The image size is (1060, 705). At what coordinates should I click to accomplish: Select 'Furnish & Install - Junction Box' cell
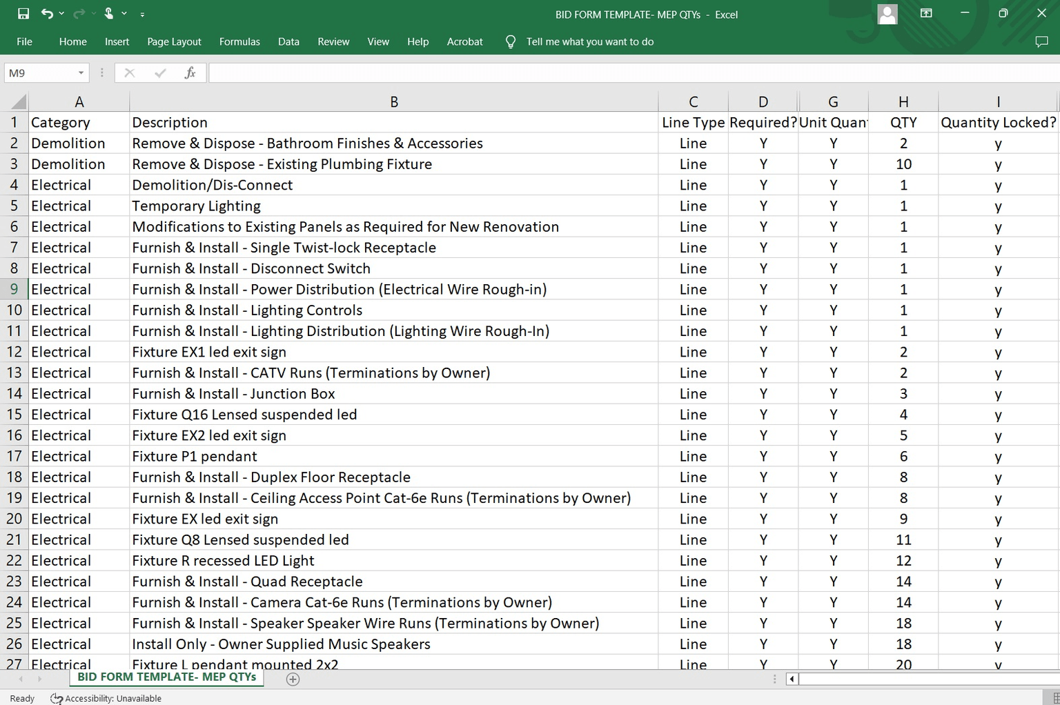click(x=394, y=393)
